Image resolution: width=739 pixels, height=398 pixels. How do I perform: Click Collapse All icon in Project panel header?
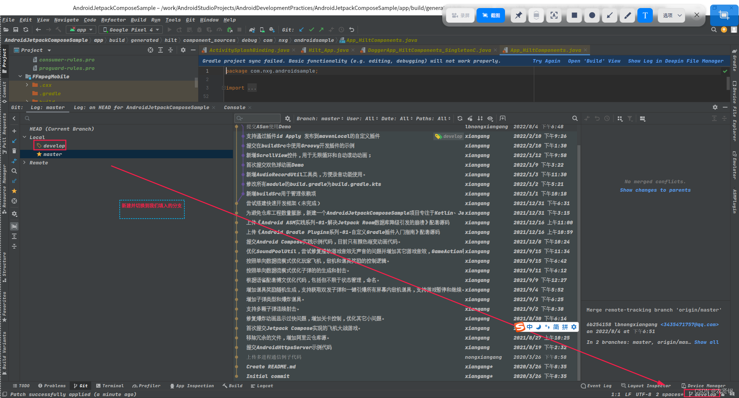click(x=171, y=50)
